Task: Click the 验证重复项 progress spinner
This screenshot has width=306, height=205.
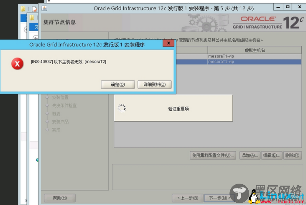Action: pos(122,108)
